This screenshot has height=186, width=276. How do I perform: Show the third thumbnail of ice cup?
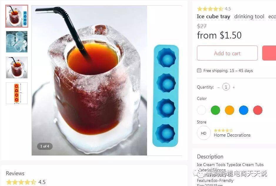coord(17,67)
